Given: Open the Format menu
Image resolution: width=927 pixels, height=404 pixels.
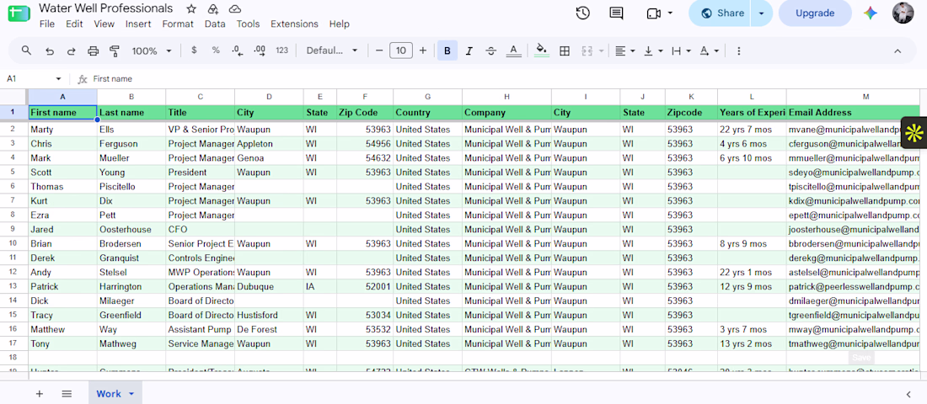Looking at the screenshot, I should pyautogui.click(x=178, y=24).
